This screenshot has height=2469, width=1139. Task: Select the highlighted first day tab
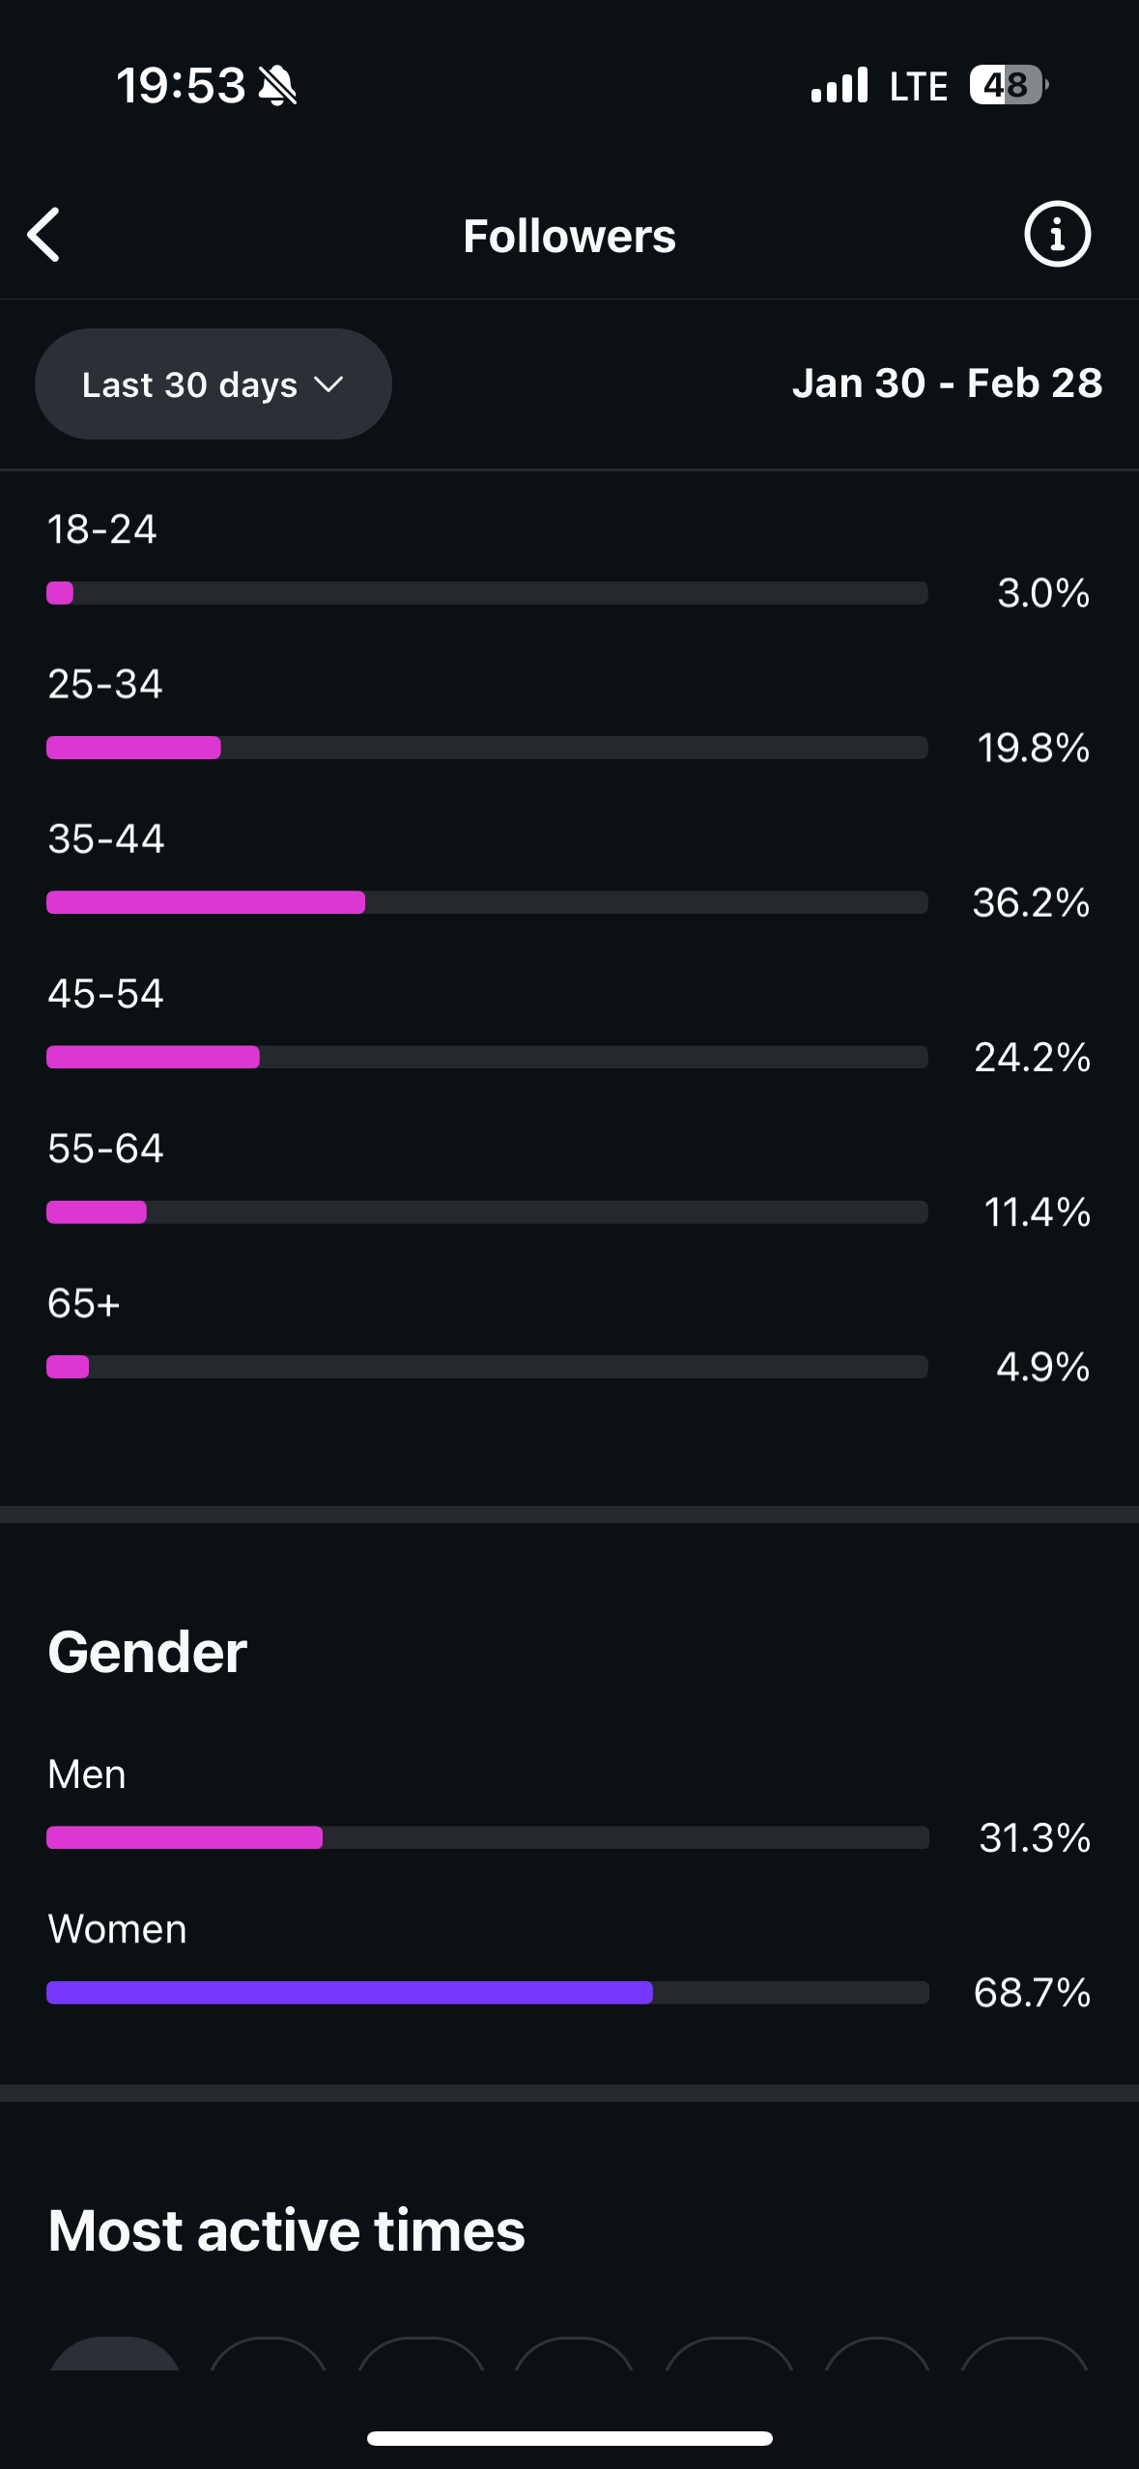[114, 2355]
